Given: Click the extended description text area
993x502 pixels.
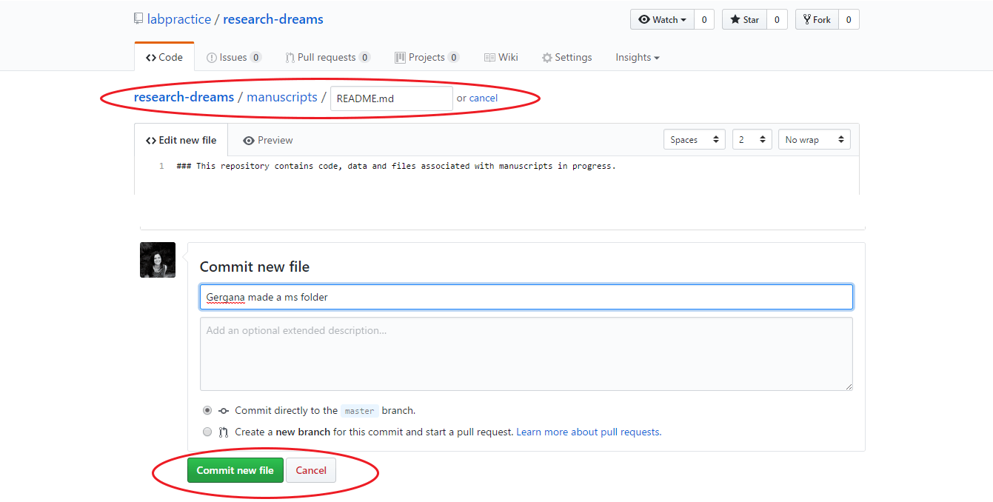Looking at the screenshot, I should (526, 352).
